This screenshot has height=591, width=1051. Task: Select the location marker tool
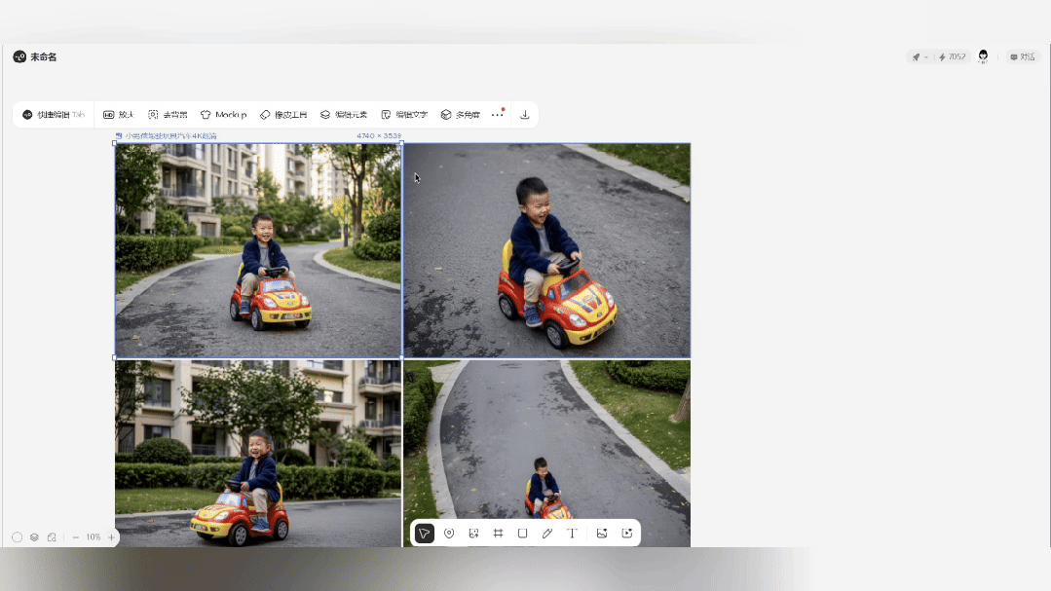coord(449,534)
